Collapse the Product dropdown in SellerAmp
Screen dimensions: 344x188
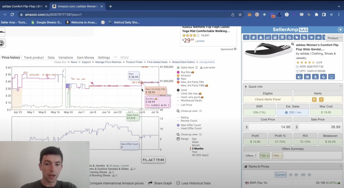point(334,38)
